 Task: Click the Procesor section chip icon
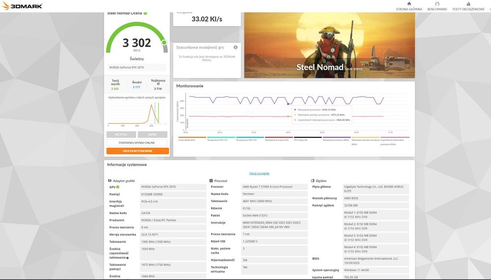211,181
